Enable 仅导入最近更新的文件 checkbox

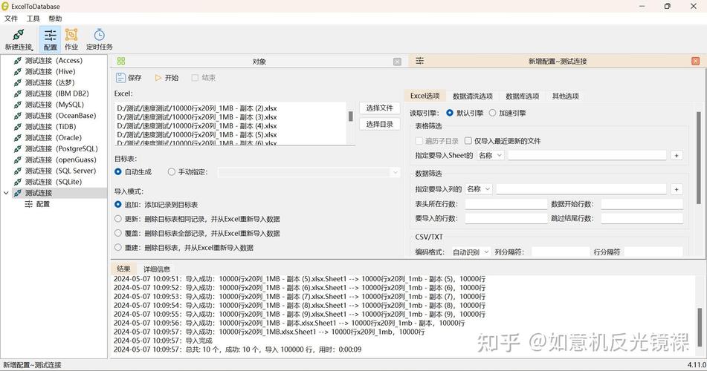click(468, 141)
